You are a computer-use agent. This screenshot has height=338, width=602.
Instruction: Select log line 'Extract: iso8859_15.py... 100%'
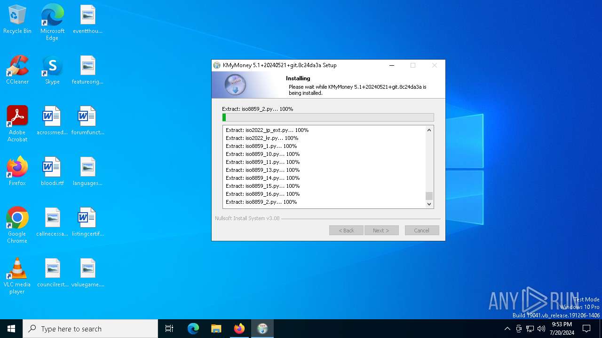point(262,186)
